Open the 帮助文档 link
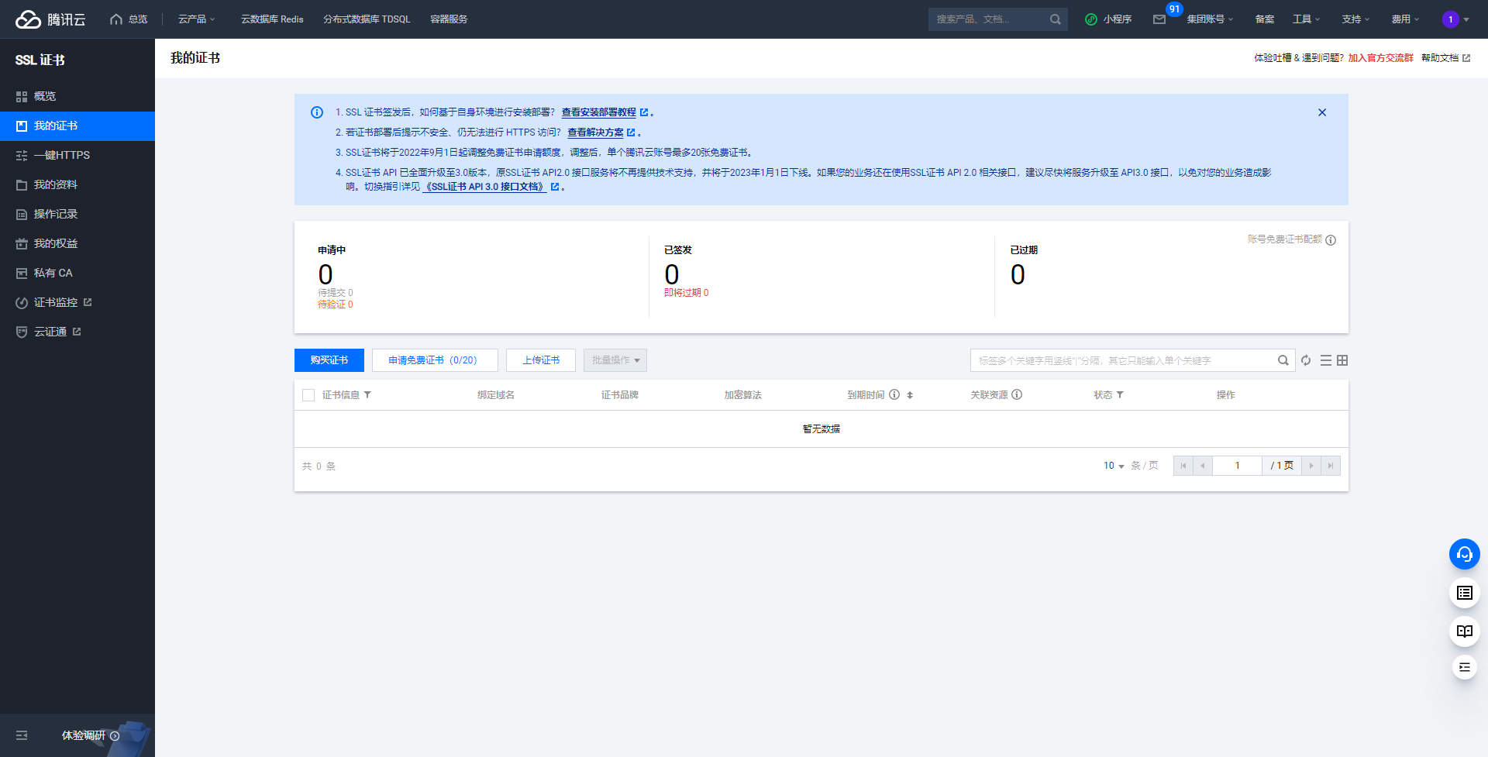 pyautogui.click(x=1445, y=58)
